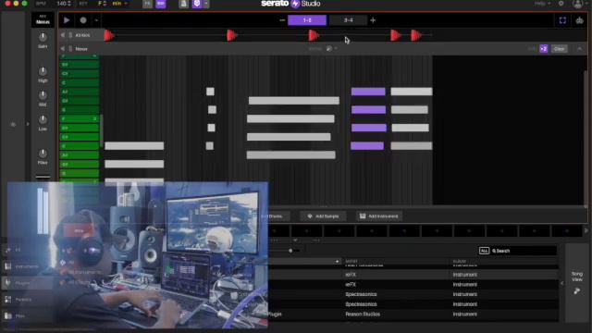Select the Nexus instrument track name

tap(81, 49)
